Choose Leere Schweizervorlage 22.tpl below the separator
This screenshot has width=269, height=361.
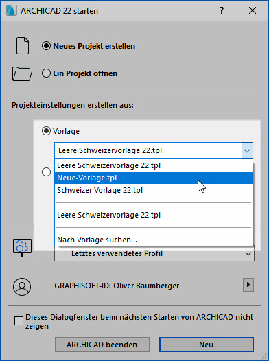(154, 215)
